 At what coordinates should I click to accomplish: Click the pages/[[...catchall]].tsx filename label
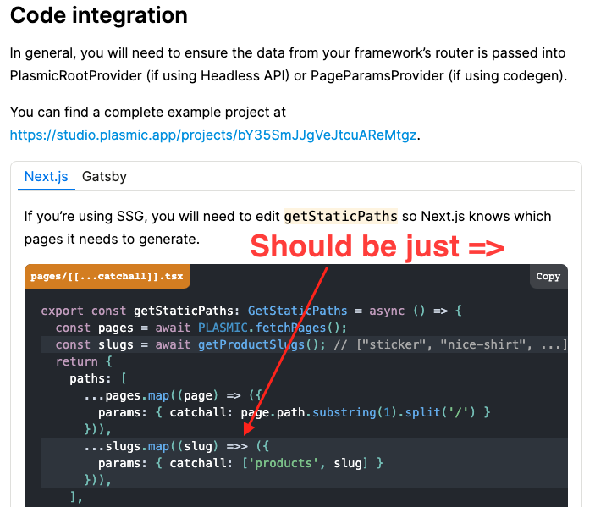107,277
